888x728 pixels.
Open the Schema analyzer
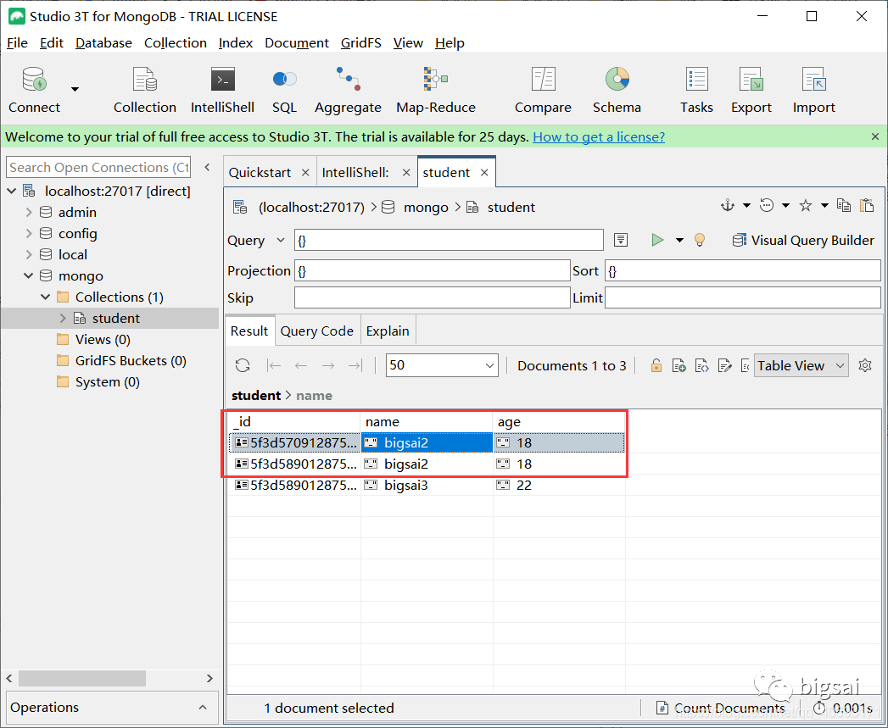pyautogui.click(x=617, y=90)
